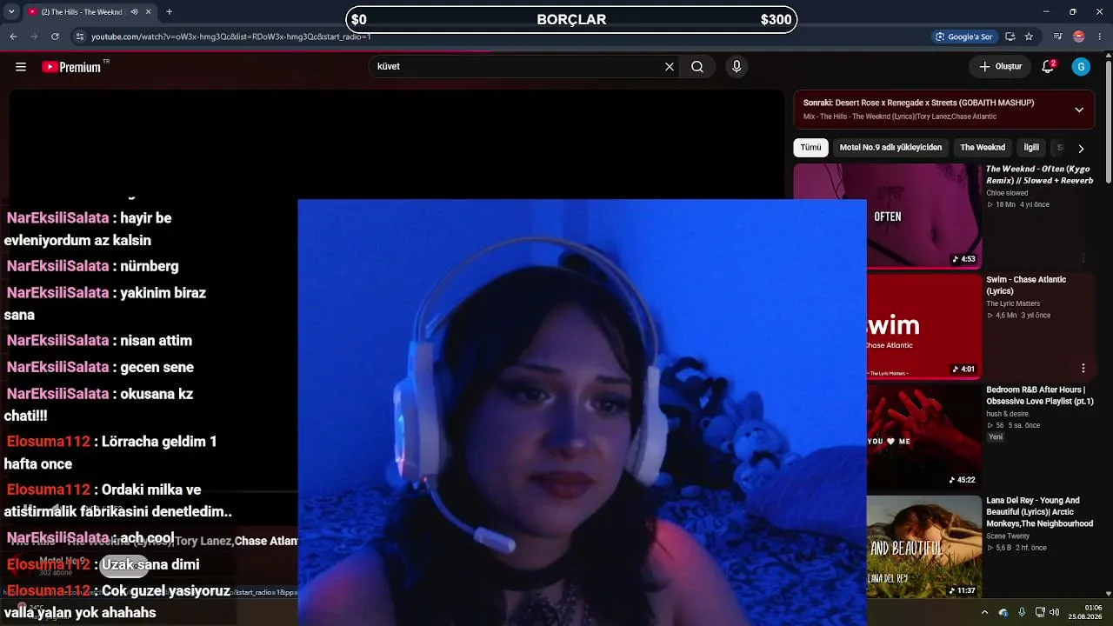The width and height of the screenshot is (1113, 626).
Task: Show more filter chips with arrow
Action: [x=1081, y=149]
